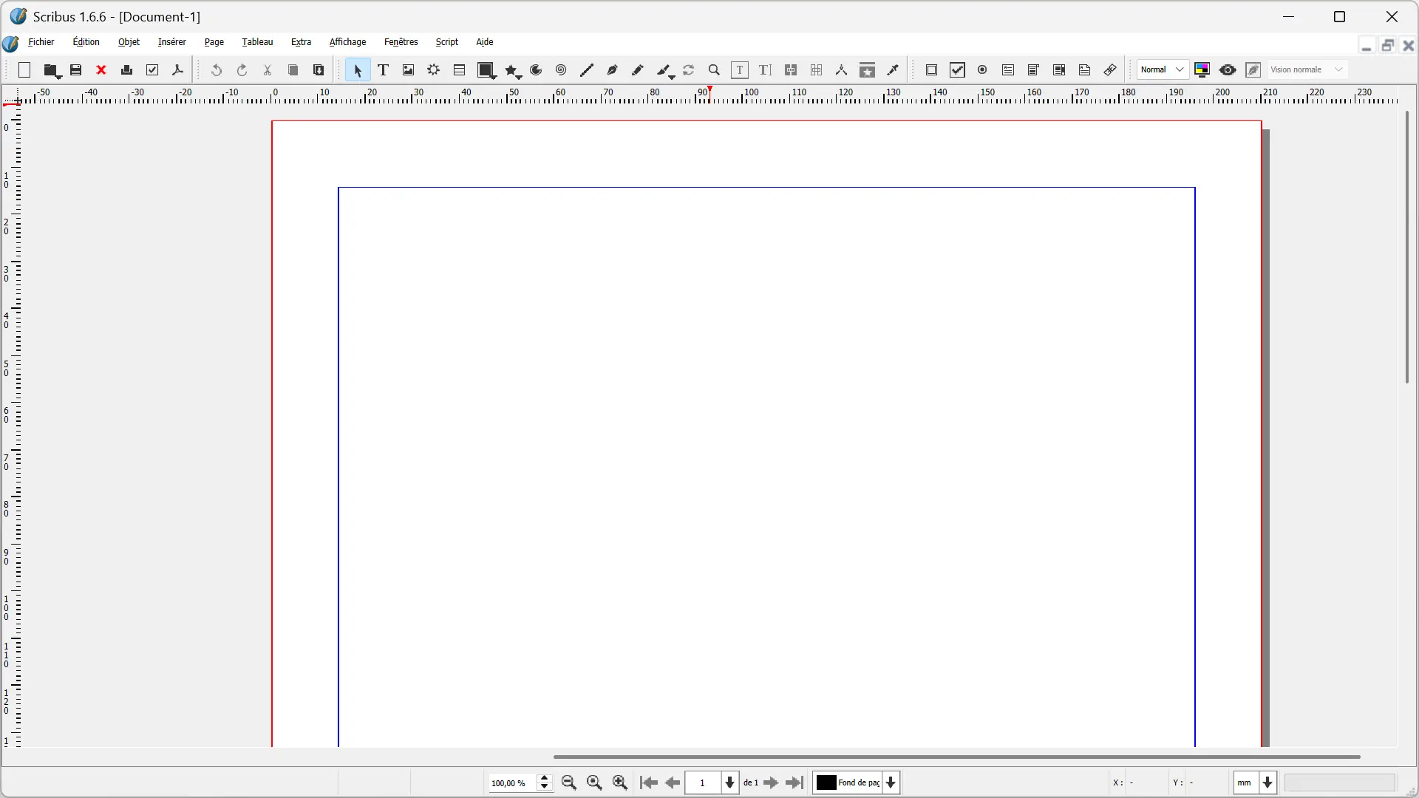Edit frame contents tool

point(740,70)
